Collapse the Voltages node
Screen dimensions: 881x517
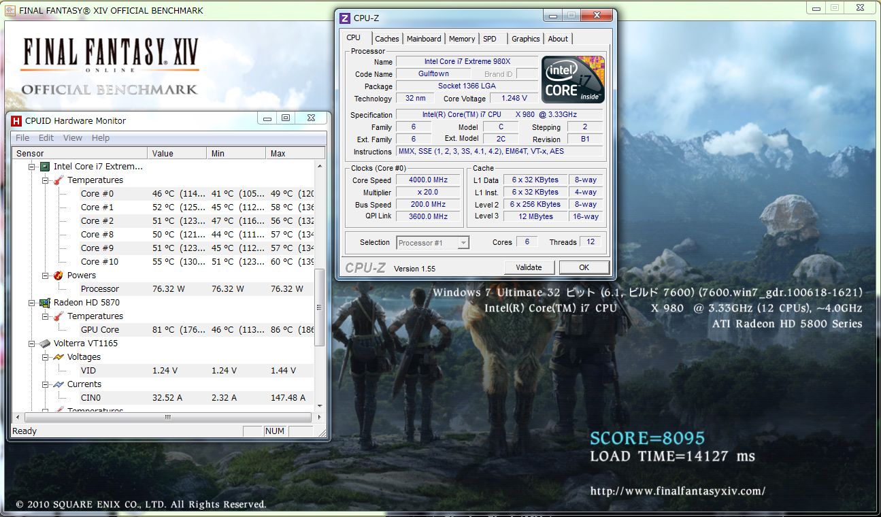point(45,357)
